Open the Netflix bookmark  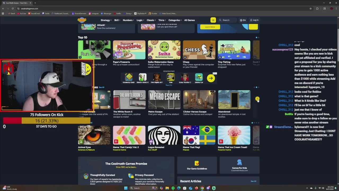point(117,14)
